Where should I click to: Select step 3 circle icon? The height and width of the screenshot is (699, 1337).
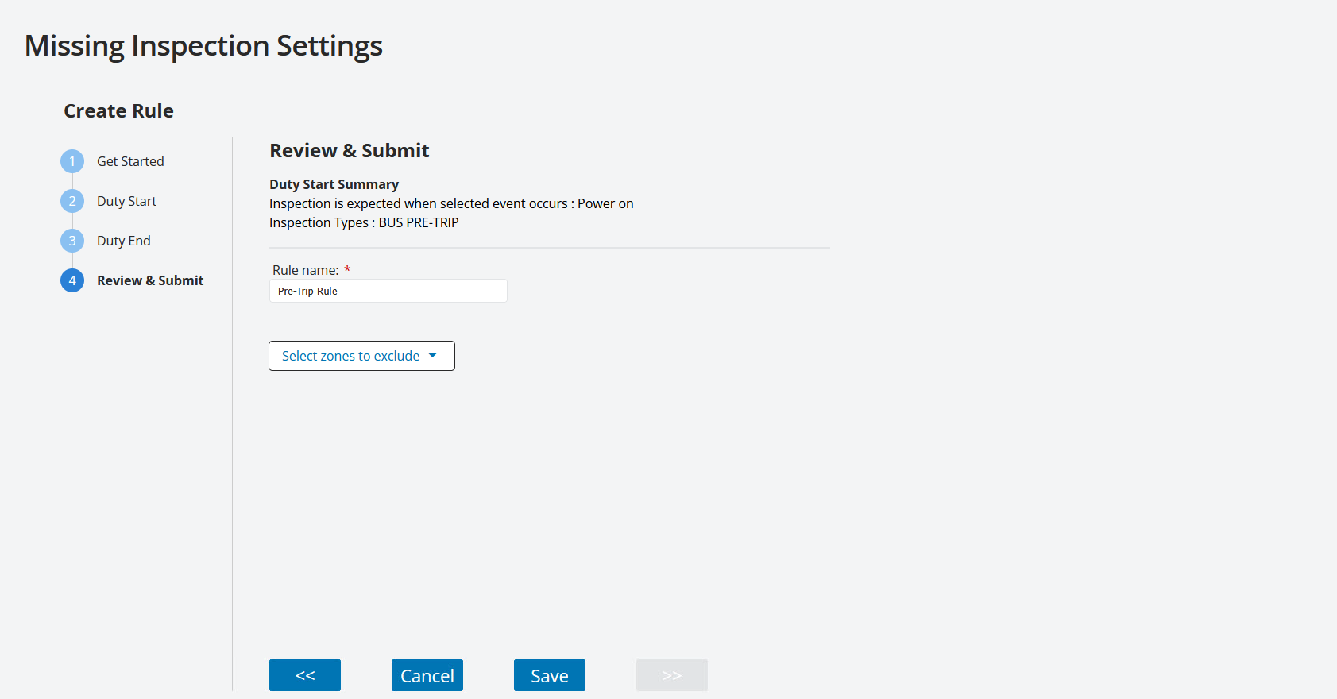pos(72,241)
